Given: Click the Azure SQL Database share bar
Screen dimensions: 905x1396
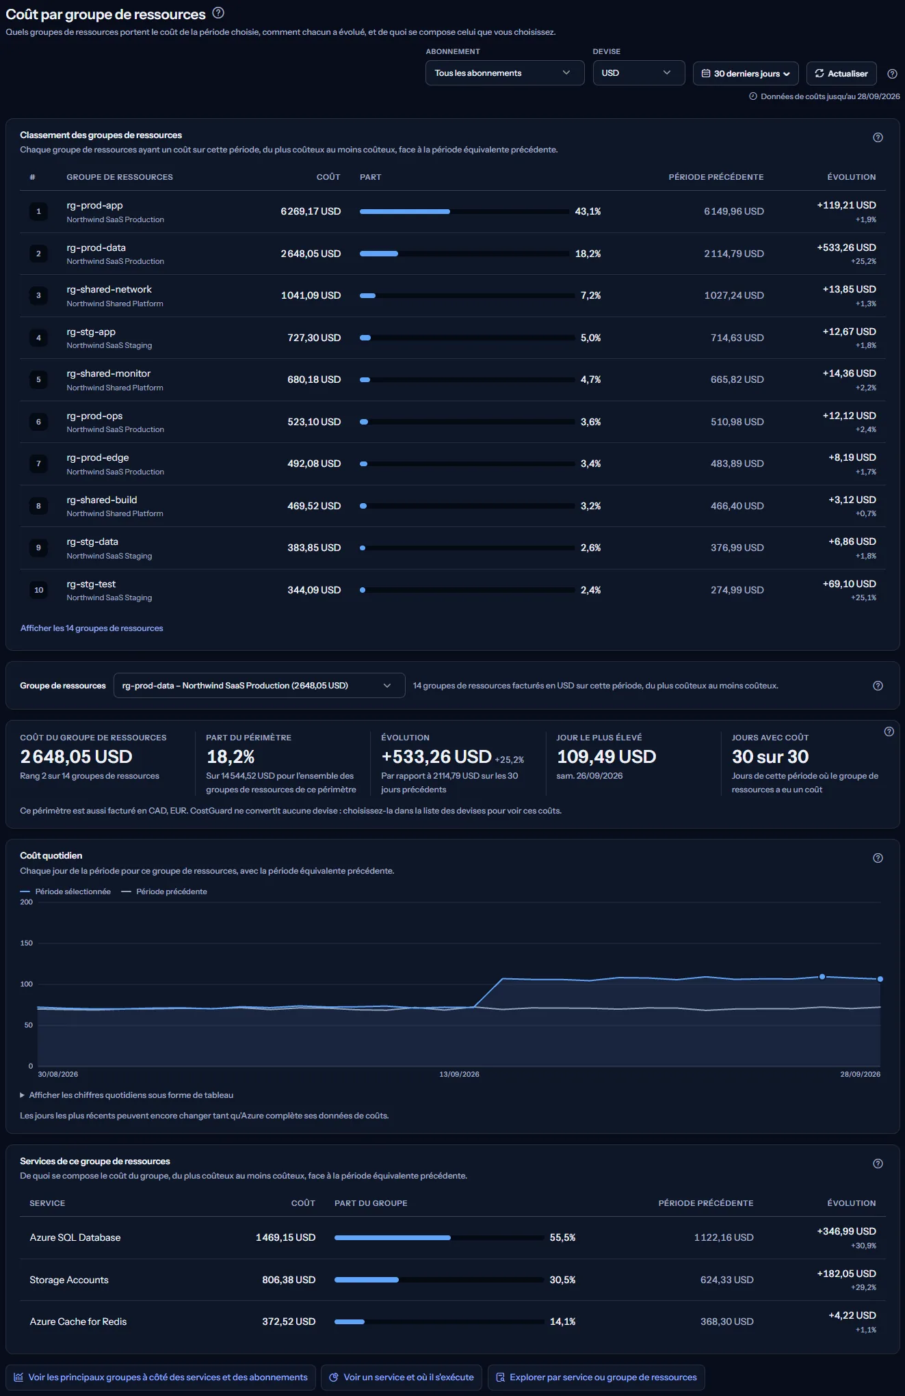Looking at the screenshot, I should [439, 1238].
